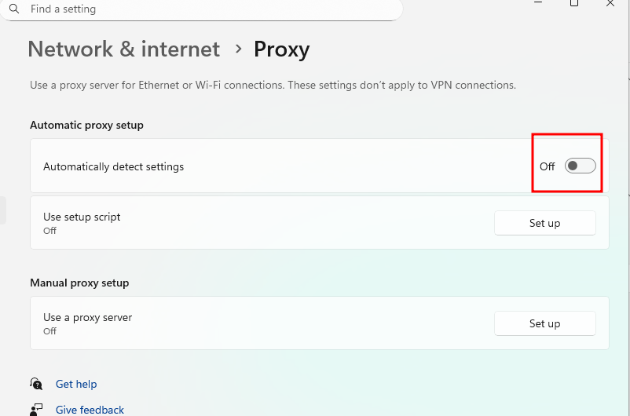
Task: Go back to Network & internet
Action: click(x=123, y=49)
